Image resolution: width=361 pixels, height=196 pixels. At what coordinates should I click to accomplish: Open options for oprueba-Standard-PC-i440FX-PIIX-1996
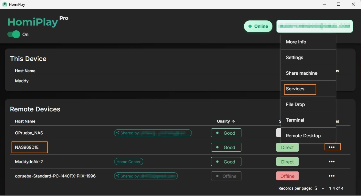click(x=332, y=176)
